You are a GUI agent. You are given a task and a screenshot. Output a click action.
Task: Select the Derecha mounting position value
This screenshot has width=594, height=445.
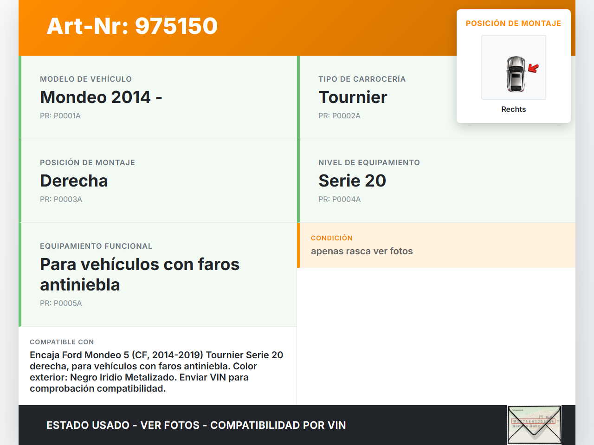pyautogui.click(x=74, y=181)
